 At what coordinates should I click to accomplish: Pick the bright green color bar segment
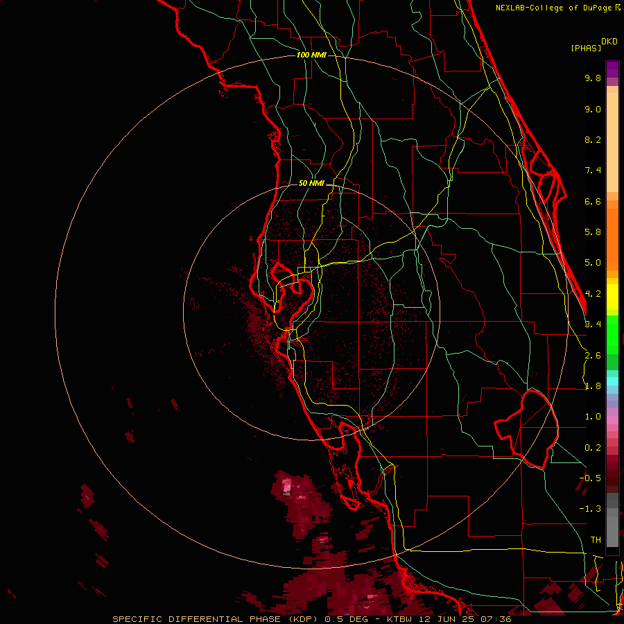(612, 333)
